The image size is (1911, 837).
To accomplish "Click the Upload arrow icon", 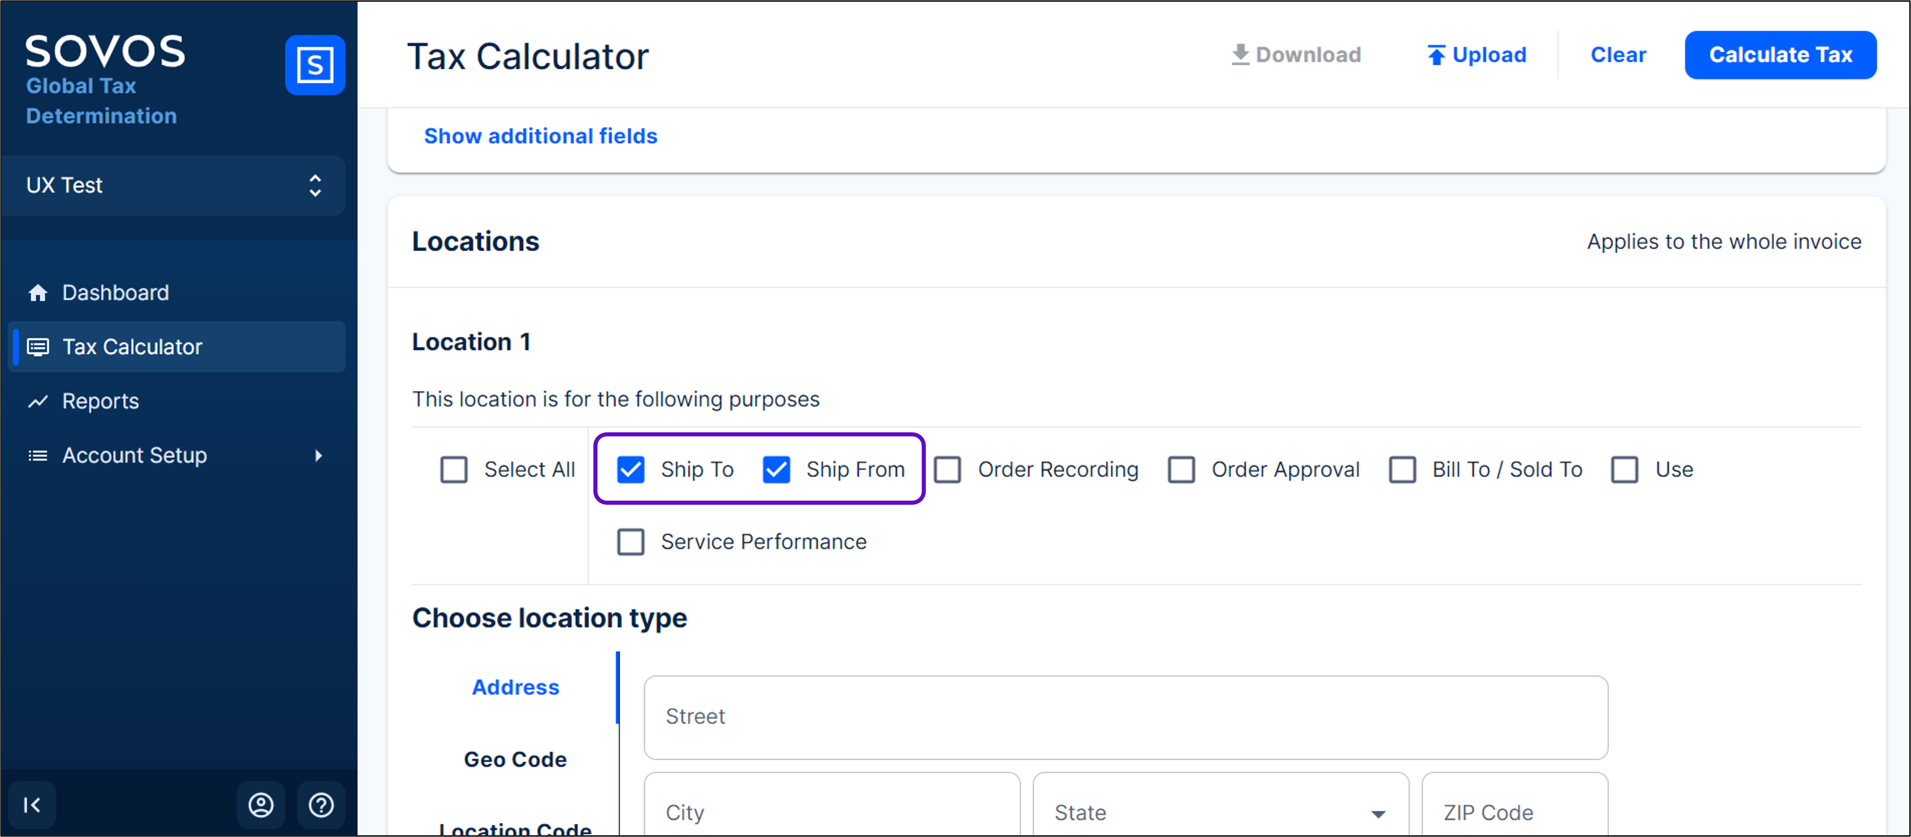I will (x=1436, y=55).
